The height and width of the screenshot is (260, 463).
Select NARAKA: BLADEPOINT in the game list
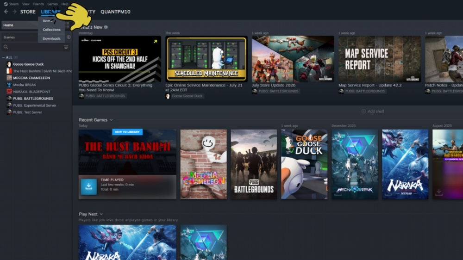click(x=31, y=92)
